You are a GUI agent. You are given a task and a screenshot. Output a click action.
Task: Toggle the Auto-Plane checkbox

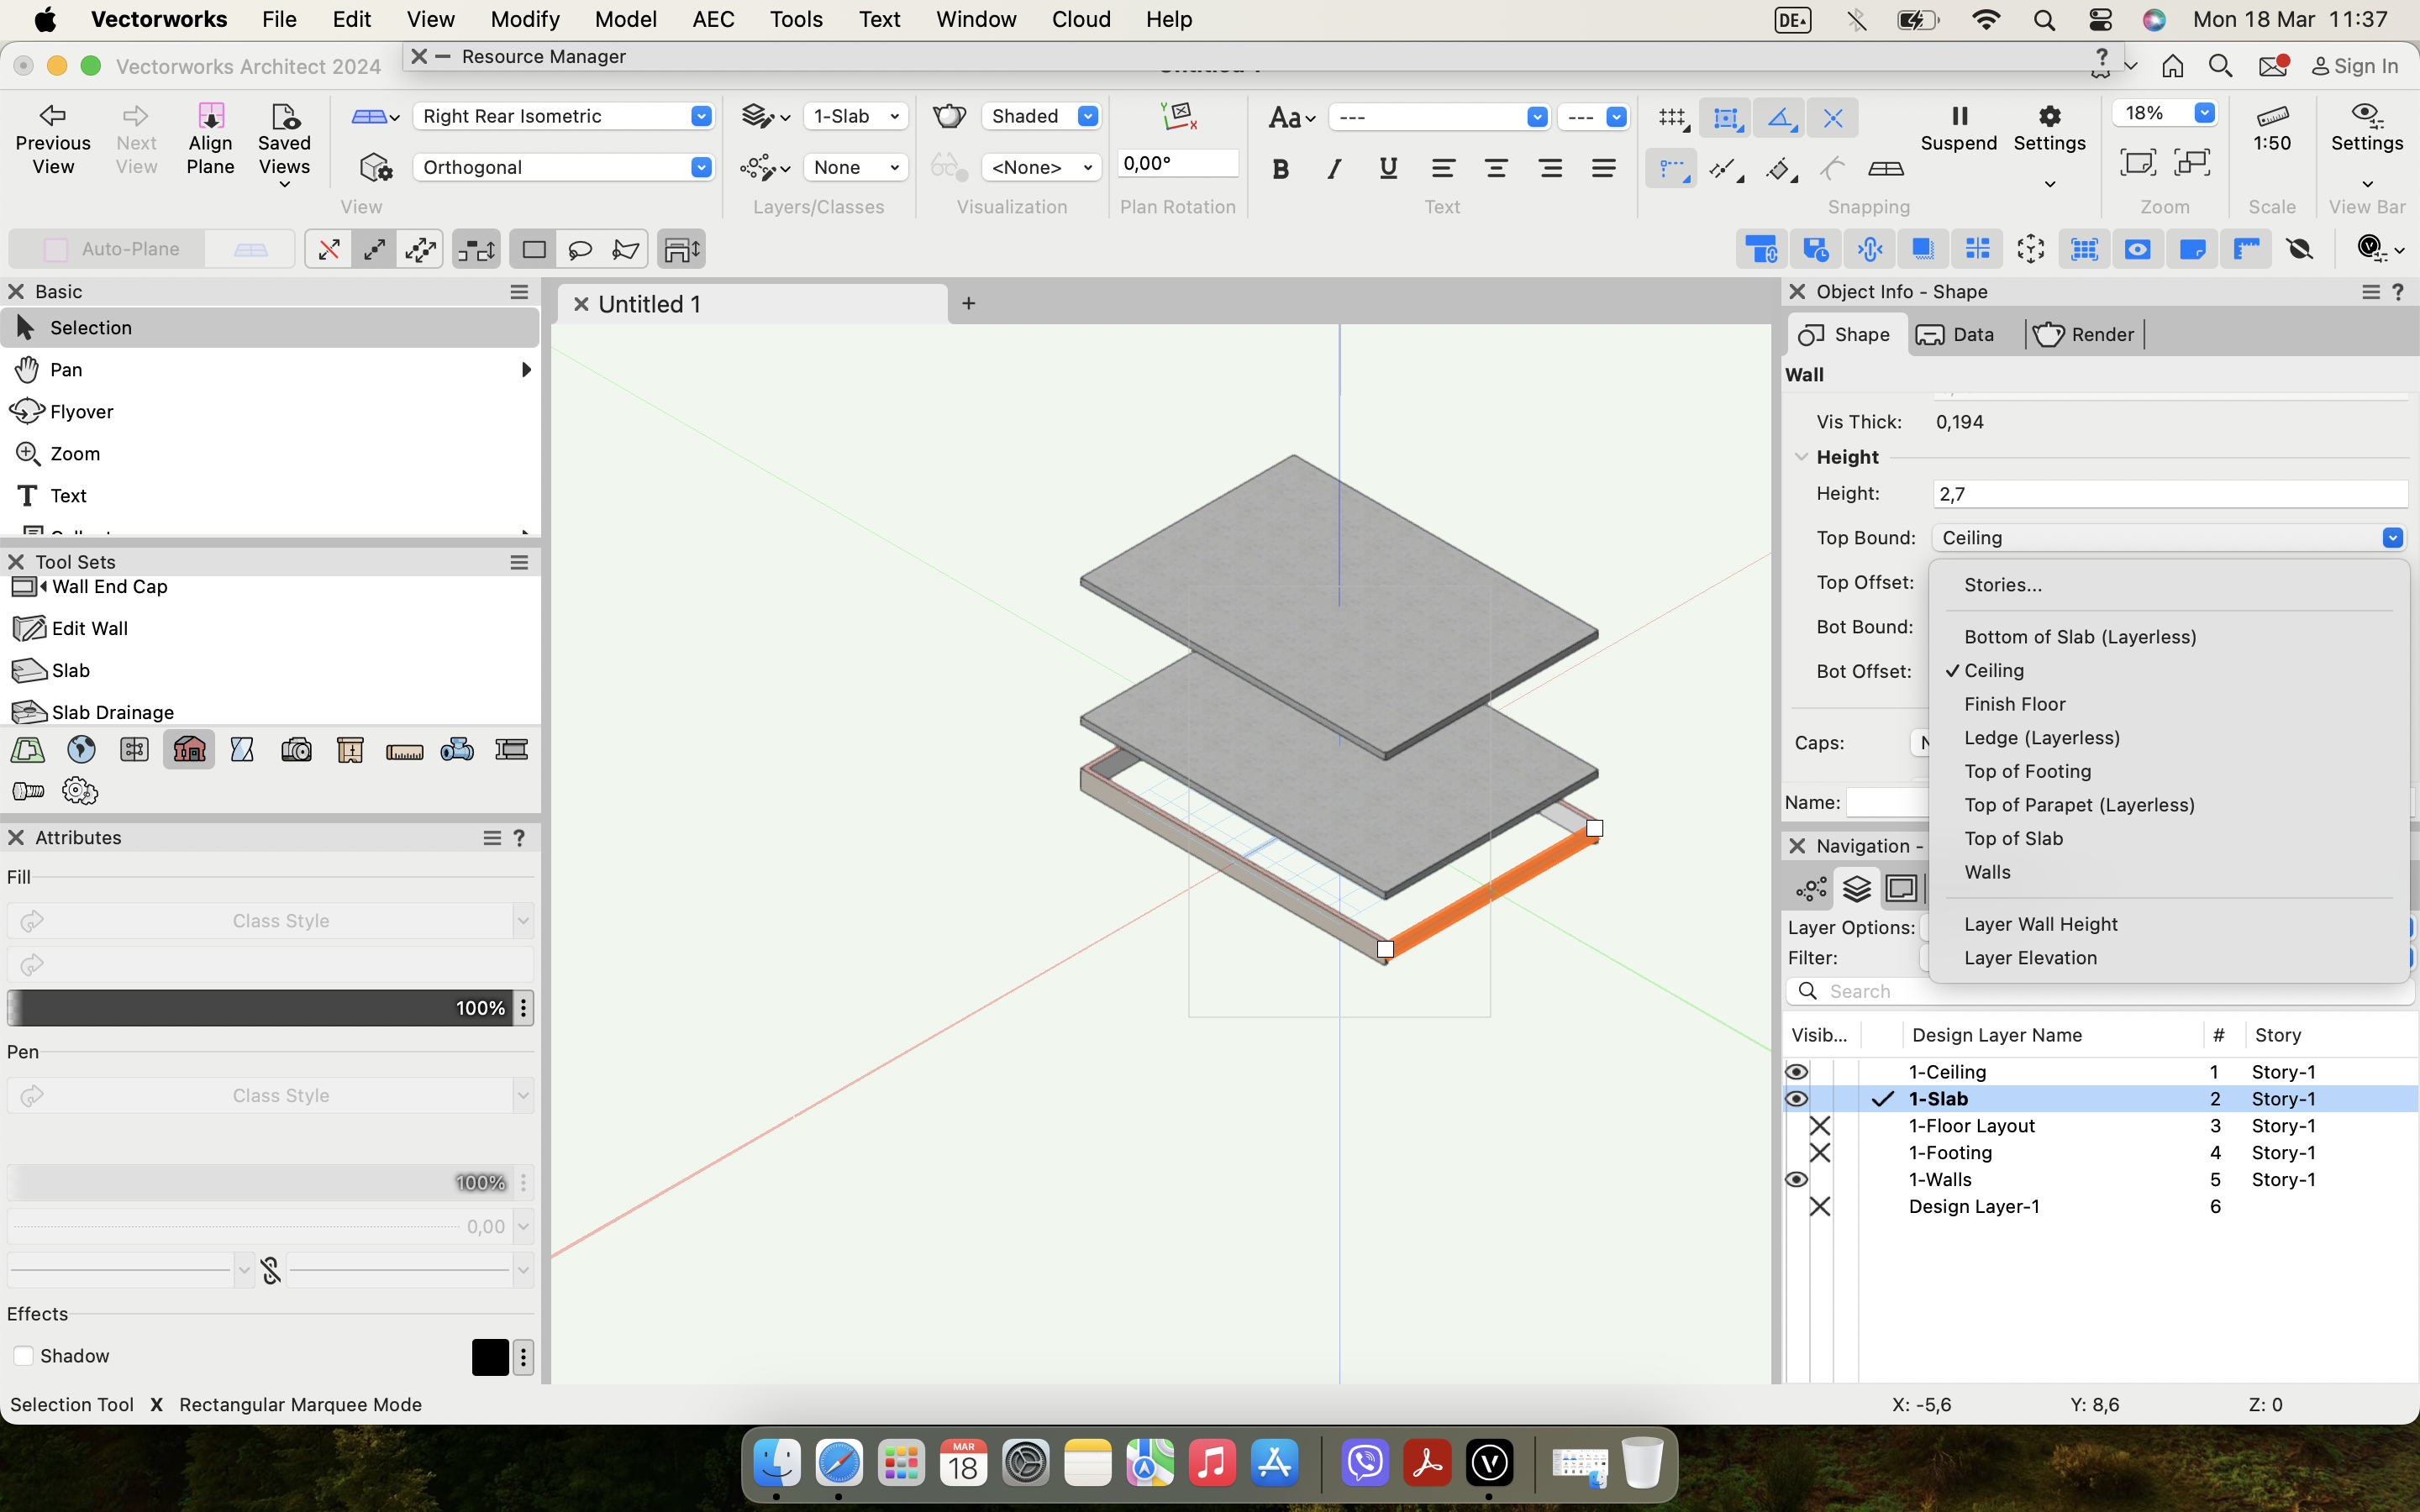click(x=56, y=248)
